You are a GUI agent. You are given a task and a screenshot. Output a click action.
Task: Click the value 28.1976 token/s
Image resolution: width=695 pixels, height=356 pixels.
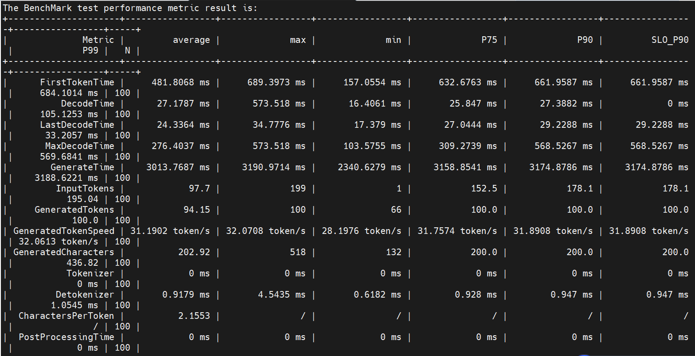[362, 231]
